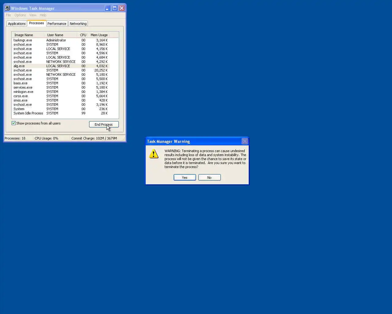
Task: Close the Task Manager Warning dialog
Action: tap(245, 141)
